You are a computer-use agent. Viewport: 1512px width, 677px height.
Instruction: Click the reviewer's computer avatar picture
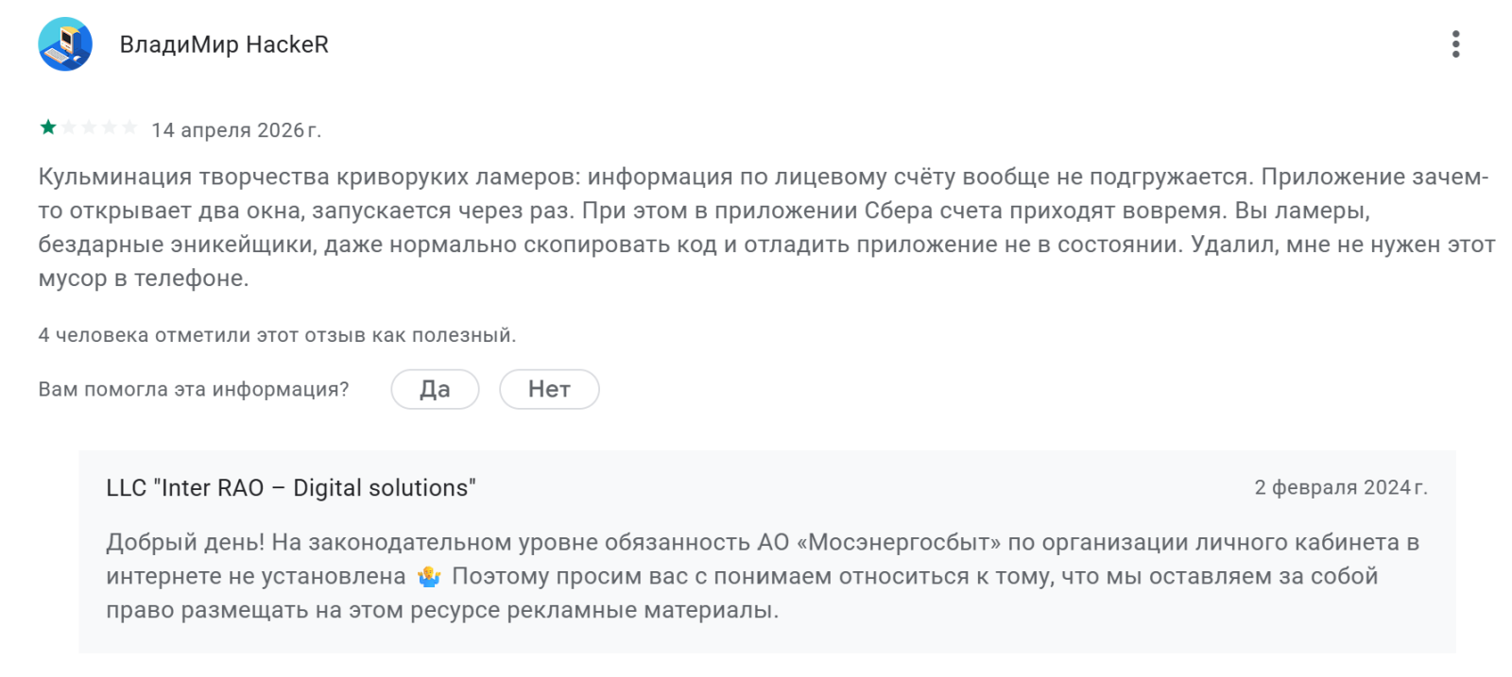tap(65, 44)
